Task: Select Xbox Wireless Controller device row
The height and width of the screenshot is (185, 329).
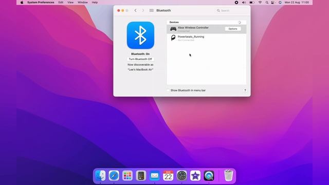Action: point(207,29)
